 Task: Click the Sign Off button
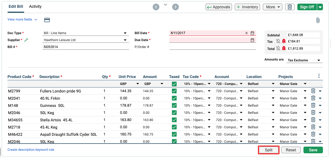307,7
